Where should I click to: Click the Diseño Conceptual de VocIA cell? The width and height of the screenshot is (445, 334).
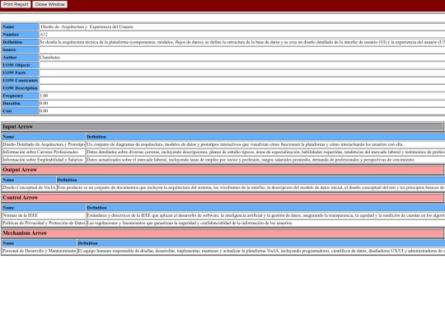[29, 187]
